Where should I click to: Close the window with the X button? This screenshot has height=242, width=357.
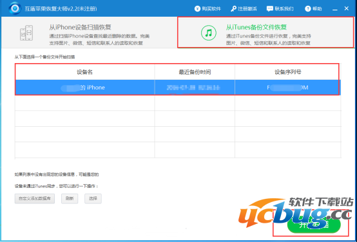click(346, 8)
